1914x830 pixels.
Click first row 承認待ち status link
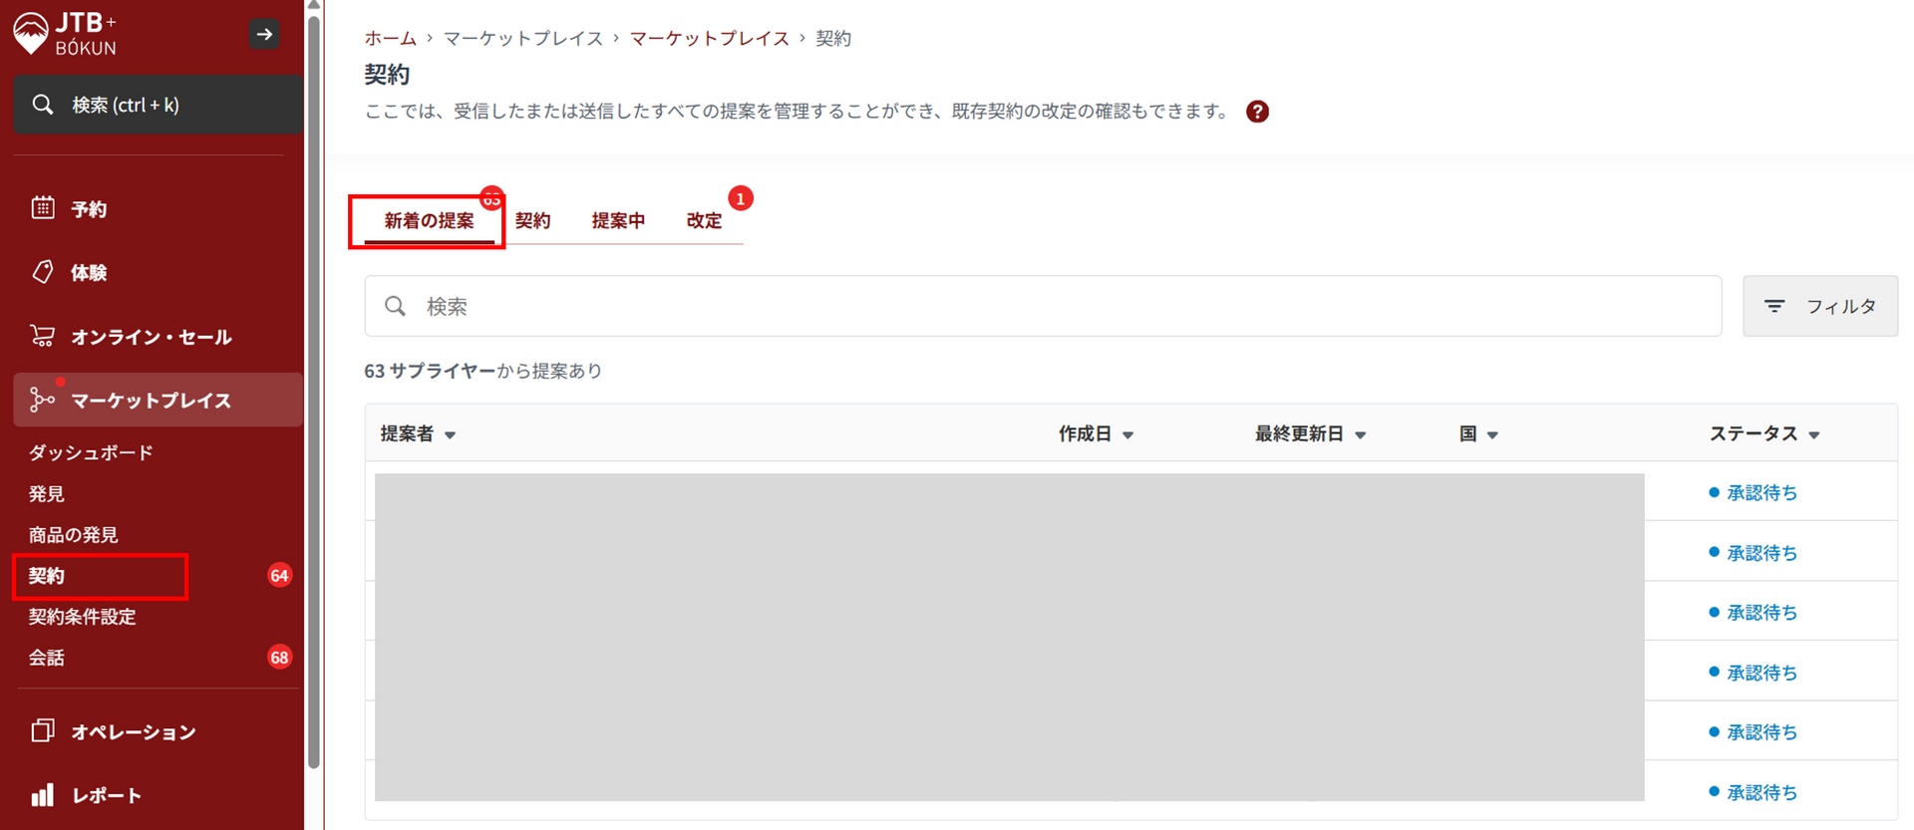1761,492
